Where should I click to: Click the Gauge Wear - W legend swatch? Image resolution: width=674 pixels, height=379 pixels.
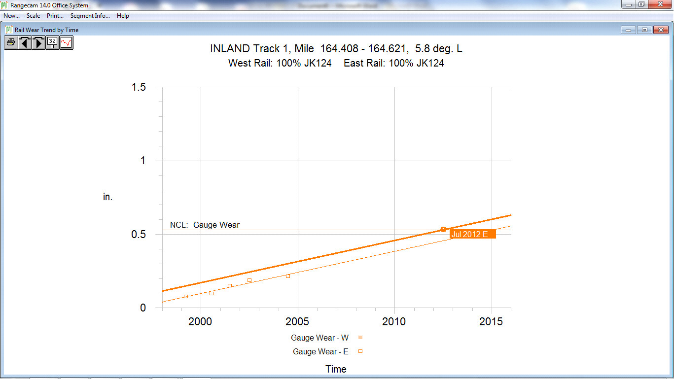click(x=360, y=338)
